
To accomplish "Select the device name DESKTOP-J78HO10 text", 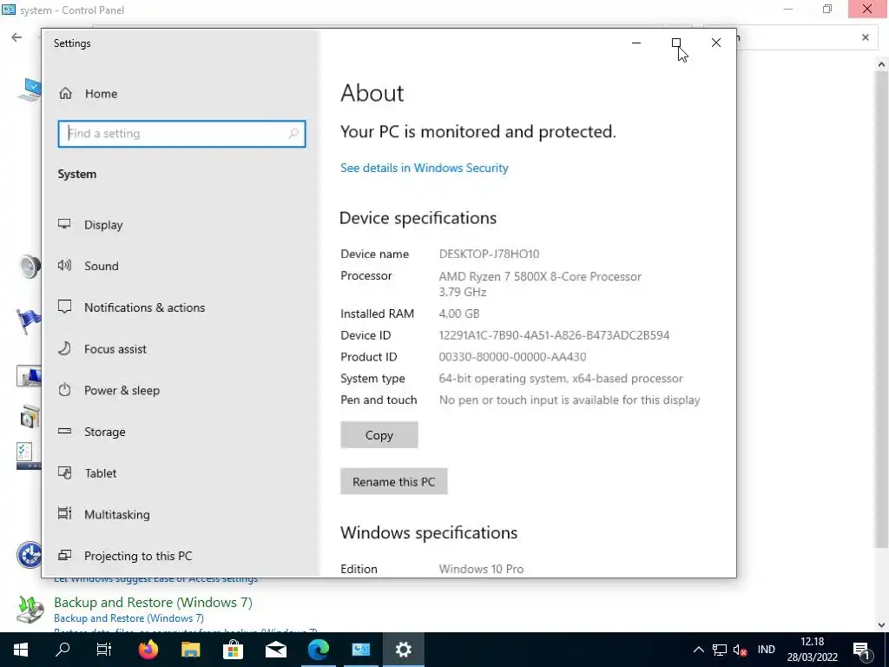I will pyautogui.click(x=489, y=254).
